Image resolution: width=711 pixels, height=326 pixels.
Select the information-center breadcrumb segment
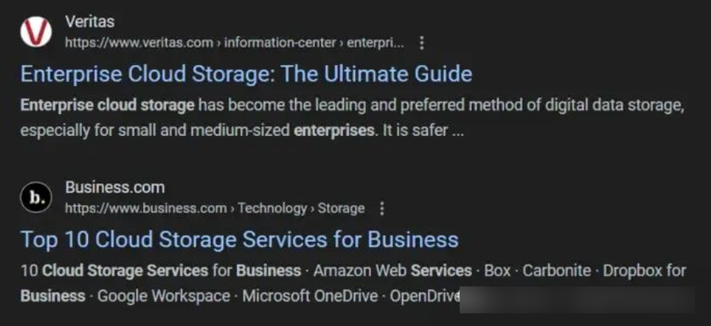(x=280, y=43)
